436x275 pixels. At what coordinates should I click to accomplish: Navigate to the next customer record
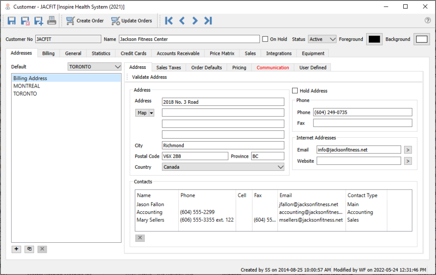click(x=195, y=20)
